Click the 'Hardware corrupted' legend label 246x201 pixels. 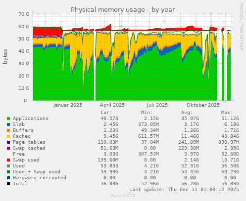[x=40, y=178]
